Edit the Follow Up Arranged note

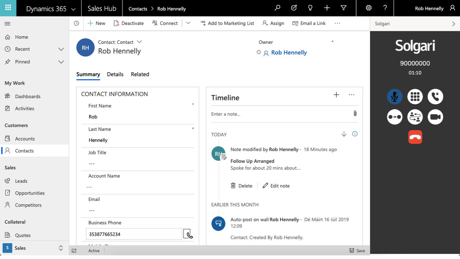276,186
